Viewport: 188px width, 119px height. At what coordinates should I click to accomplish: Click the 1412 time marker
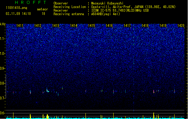[x=38, y=26]
